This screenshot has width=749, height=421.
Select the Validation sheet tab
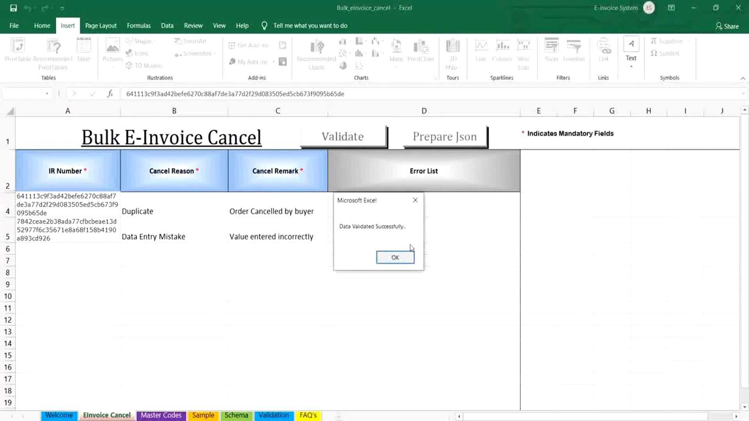click(274, 415)
